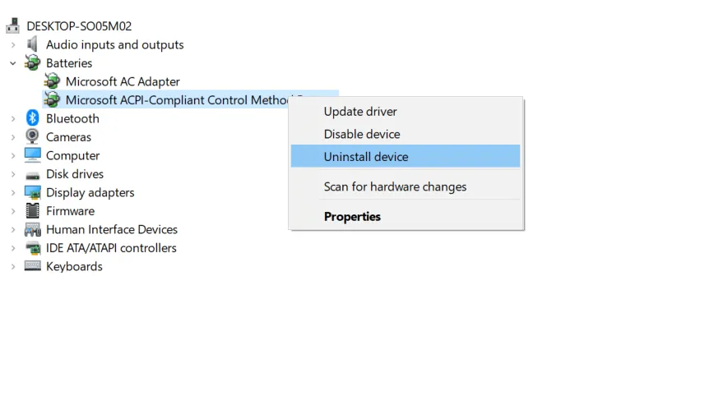Collapse the Batteries category
This screenshot has width=714, height=405.
click(x=13, y=63)
